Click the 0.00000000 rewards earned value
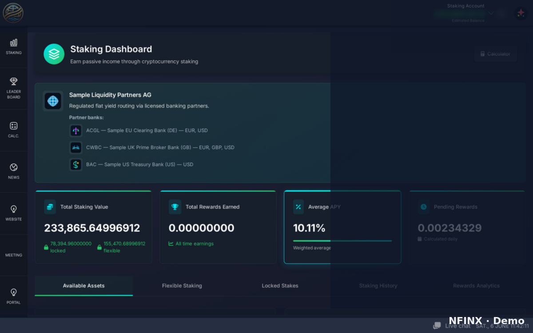 (x=202, y=228)
